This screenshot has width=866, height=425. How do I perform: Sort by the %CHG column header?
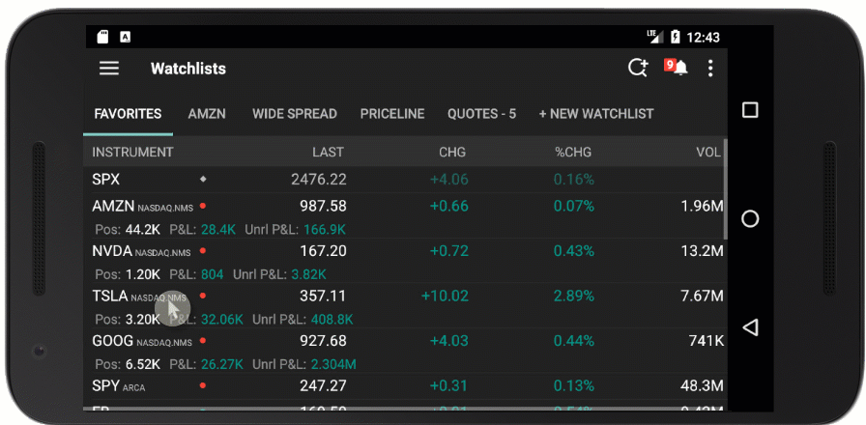[x=573, y=153]
